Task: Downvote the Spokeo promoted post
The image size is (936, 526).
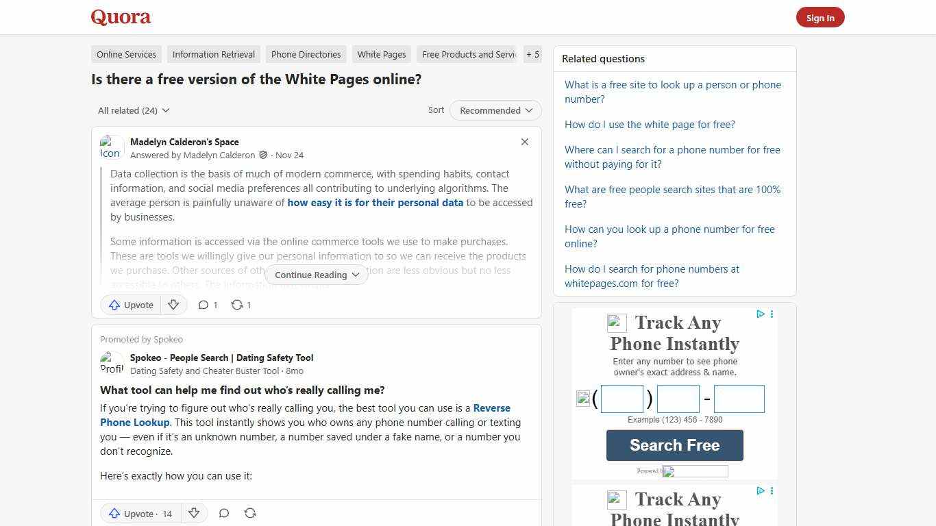Action: click(x=194, y=513)
